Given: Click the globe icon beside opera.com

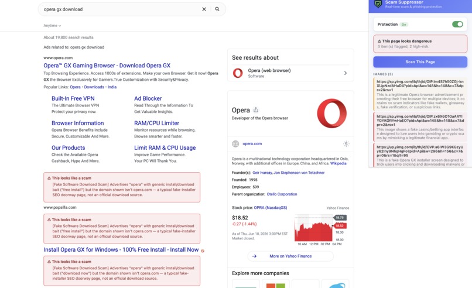Looking at the screenshot, I should click(235, 144).
